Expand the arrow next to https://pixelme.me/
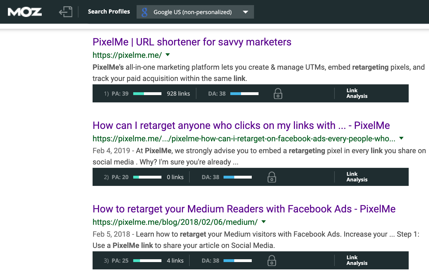The width and height of the screenshot is (429, 277). pos(168,55)
